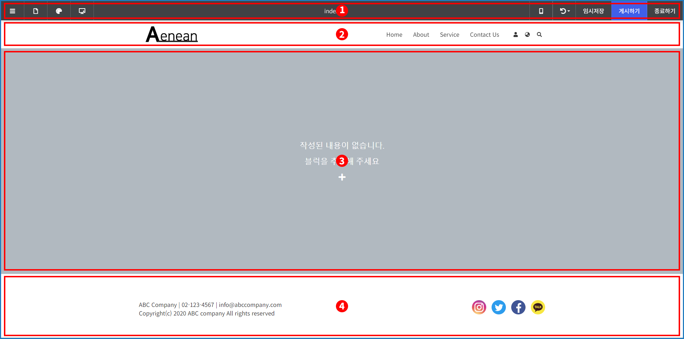
Task: Click the desktop monitor preview icon
Action: pos(82,11)
